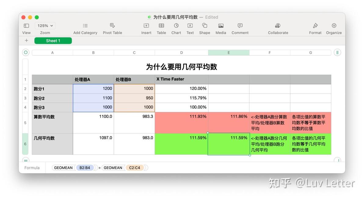Open the Media insert menu
The height and width of the screenshot is (198, 364).
pos(221,26)
